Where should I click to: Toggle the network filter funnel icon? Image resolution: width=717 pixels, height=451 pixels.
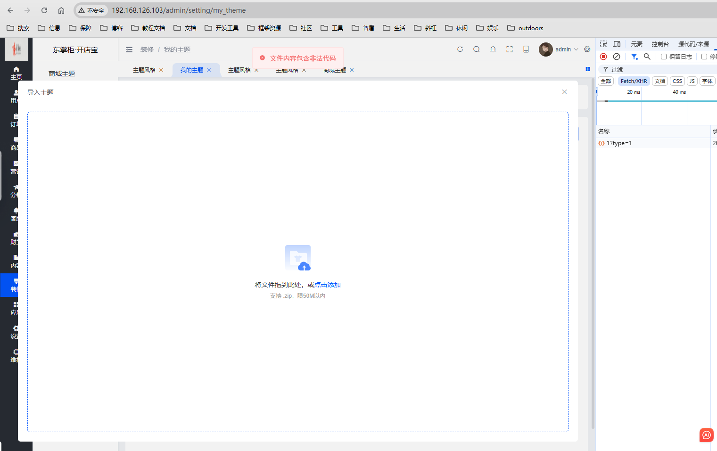[635, 57]
